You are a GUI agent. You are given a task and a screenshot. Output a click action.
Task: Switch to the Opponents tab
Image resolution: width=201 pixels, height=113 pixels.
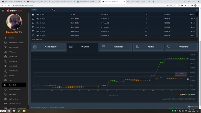181,47
